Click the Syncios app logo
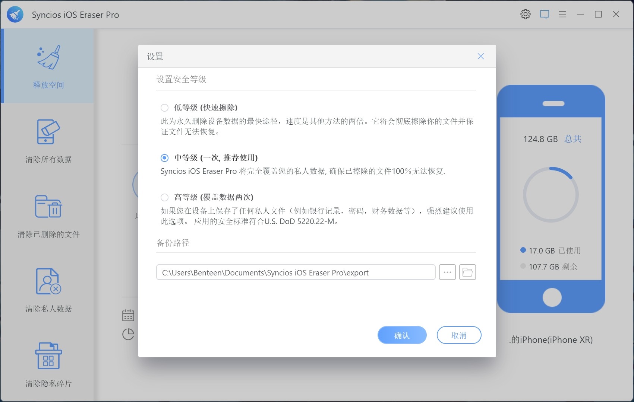This screenshot has height=402, width=634. tap(15, 15)
